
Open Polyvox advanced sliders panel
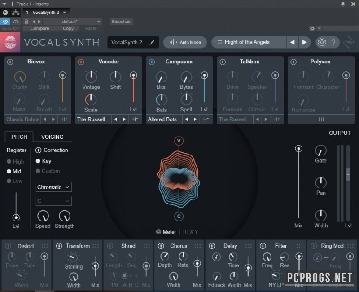point(321,119)
